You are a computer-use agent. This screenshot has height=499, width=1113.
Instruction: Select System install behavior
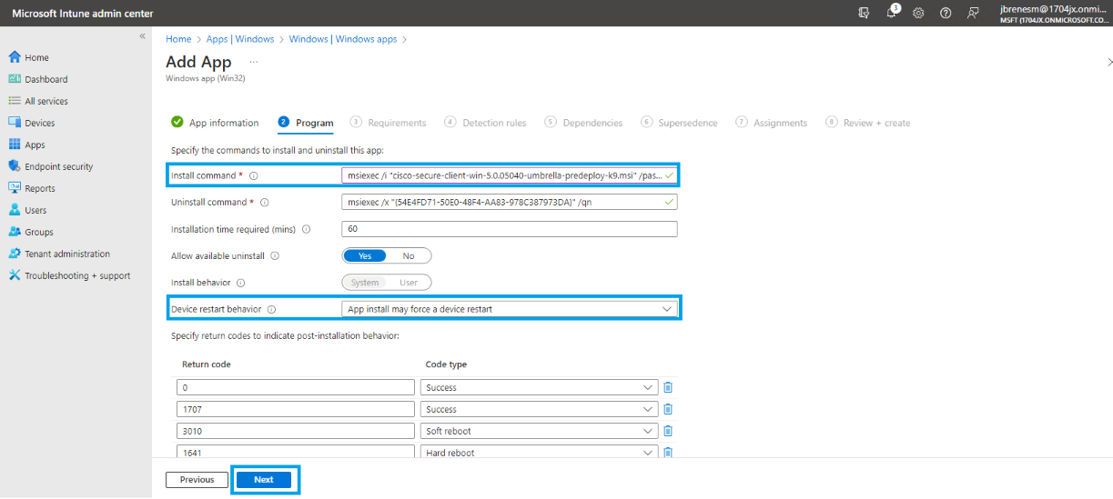pos(364,283)
